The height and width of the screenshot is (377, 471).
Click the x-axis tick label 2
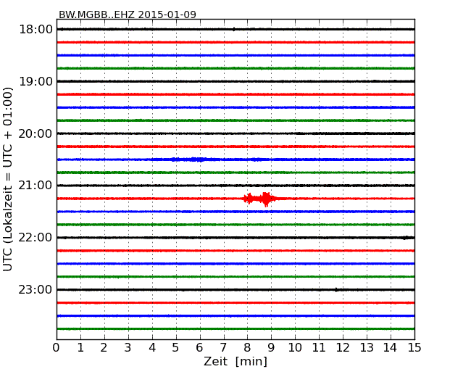[104, 348]
